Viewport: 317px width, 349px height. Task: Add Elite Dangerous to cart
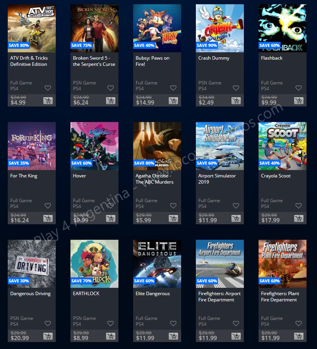pos(173,336)
